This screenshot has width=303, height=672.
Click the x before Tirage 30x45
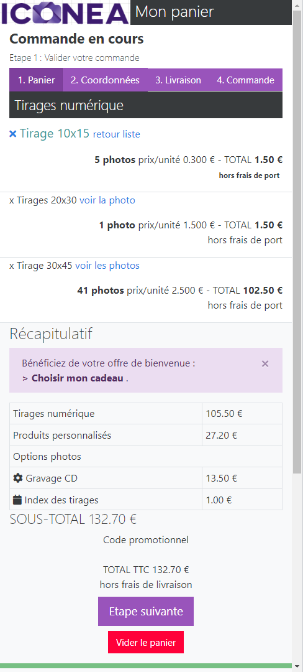tap(12, 265)
